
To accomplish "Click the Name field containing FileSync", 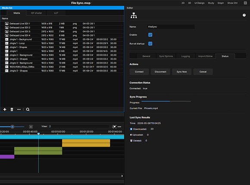I will 171,27.
